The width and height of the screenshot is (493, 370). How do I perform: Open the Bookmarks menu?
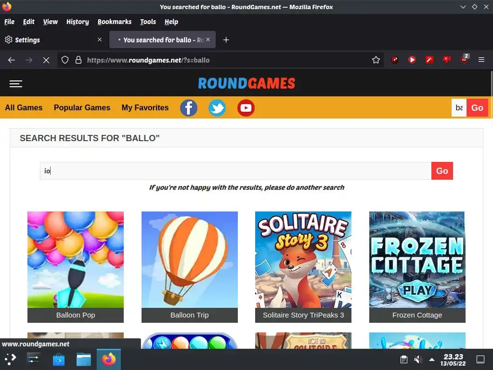[x=115, y=22]
